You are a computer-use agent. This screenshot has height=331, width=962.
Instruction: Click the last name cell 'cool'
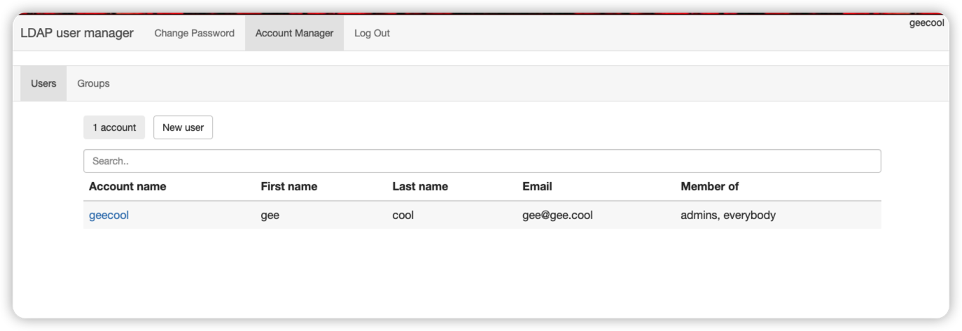(403, 216)
